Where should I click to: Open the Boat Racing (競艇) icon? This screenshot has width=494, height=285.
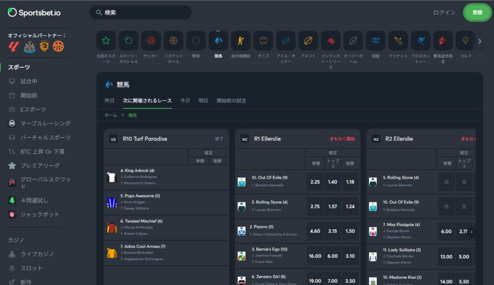(375, 41)
